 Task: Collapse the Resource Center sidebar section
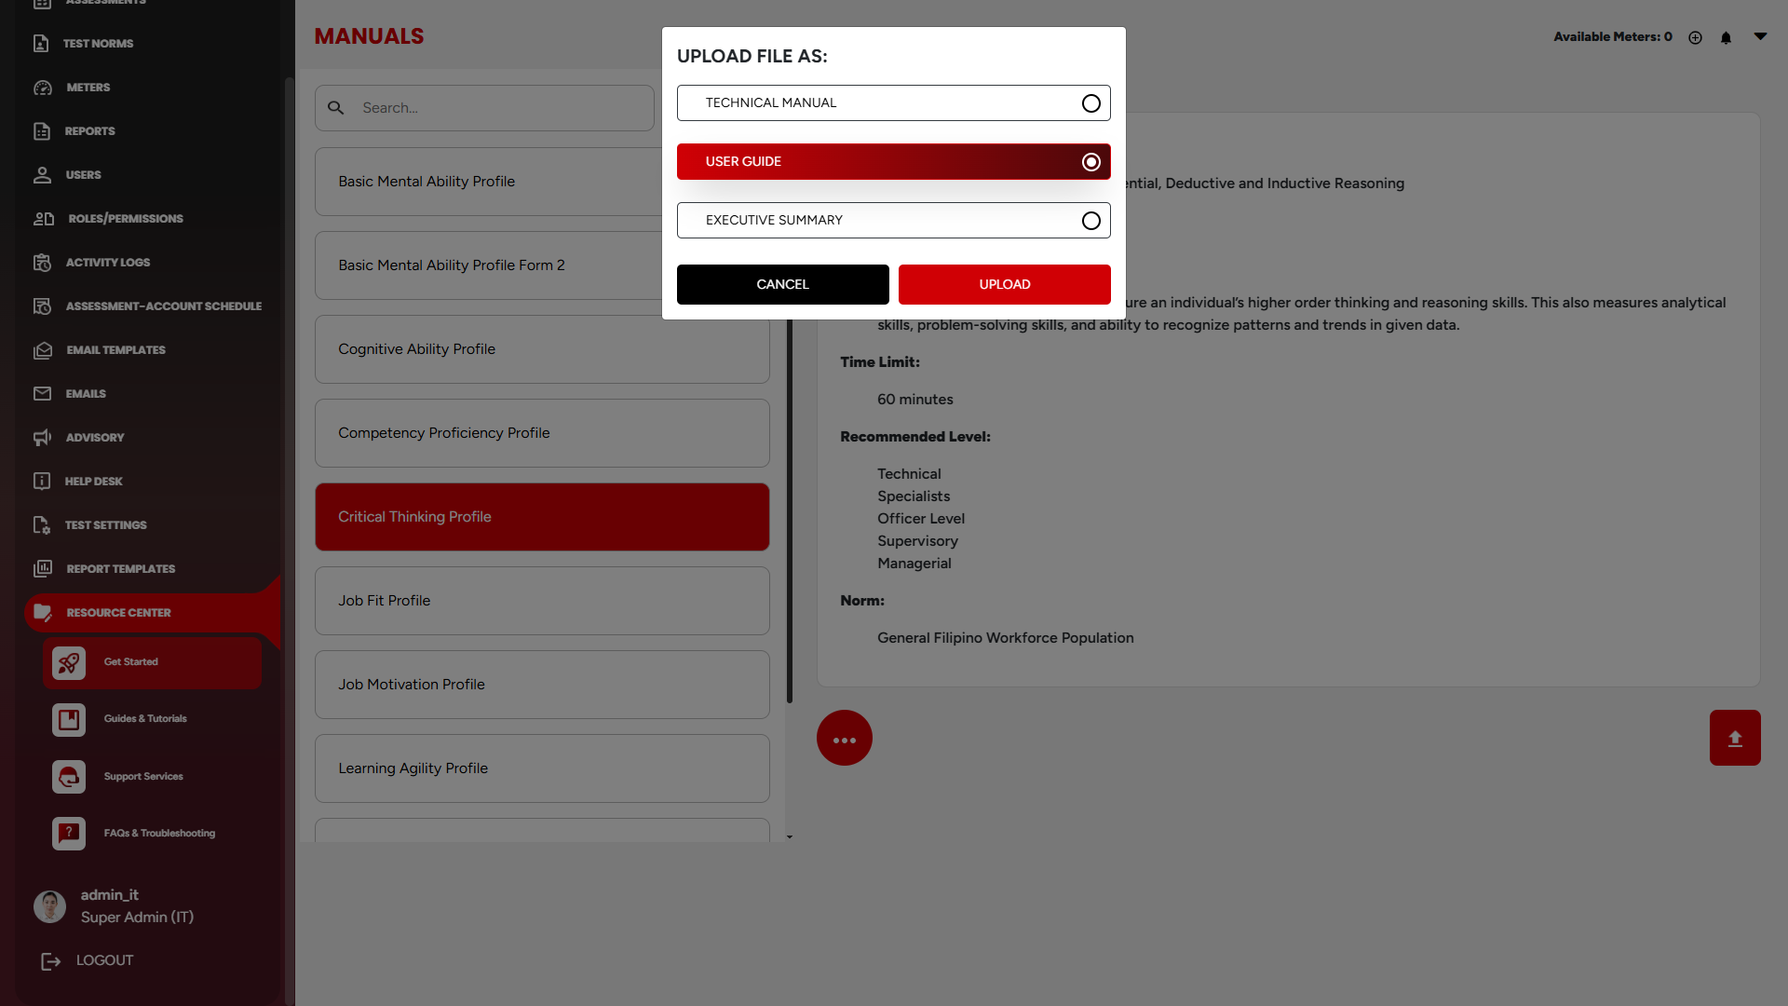coord(118,613)
